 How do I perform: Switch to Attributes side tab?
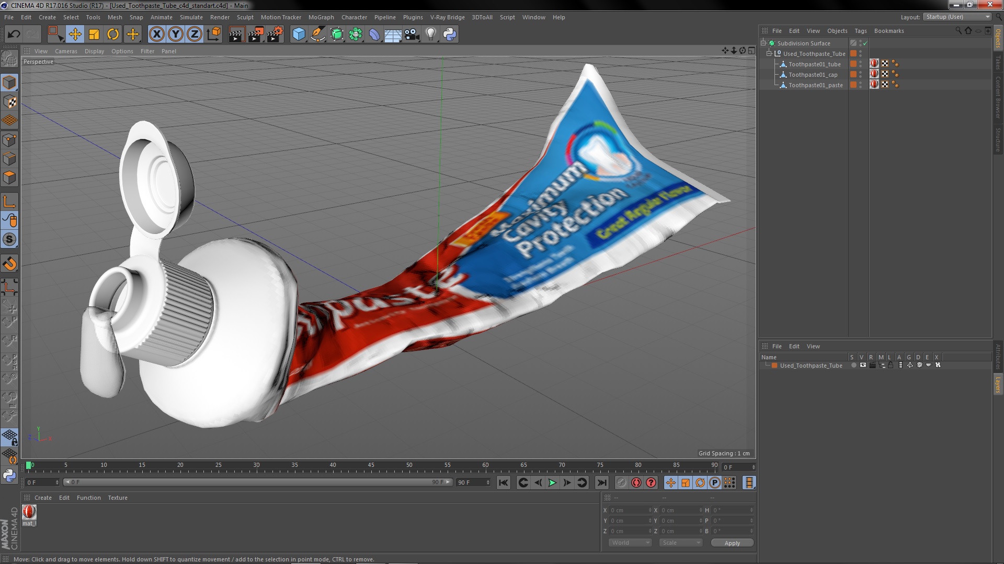(x=998, y=356)
